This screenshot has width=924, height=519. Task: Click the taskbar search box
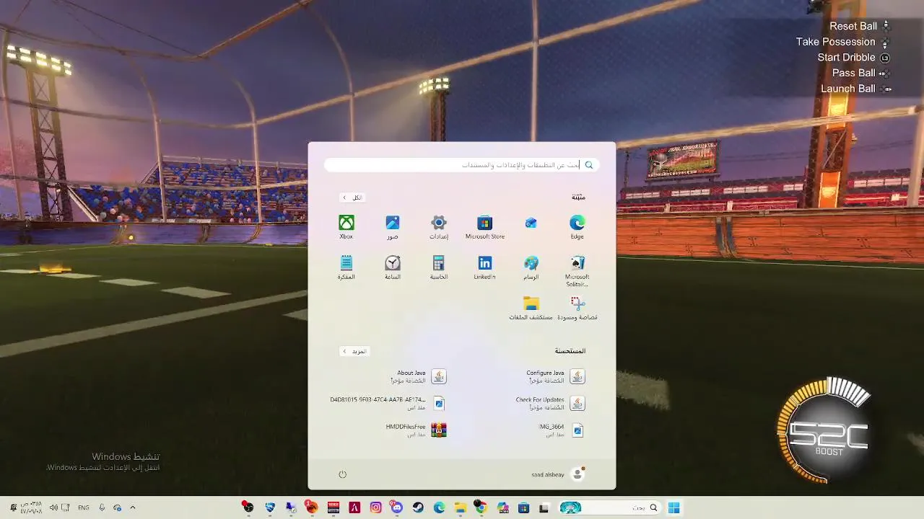tap(610, 507)
